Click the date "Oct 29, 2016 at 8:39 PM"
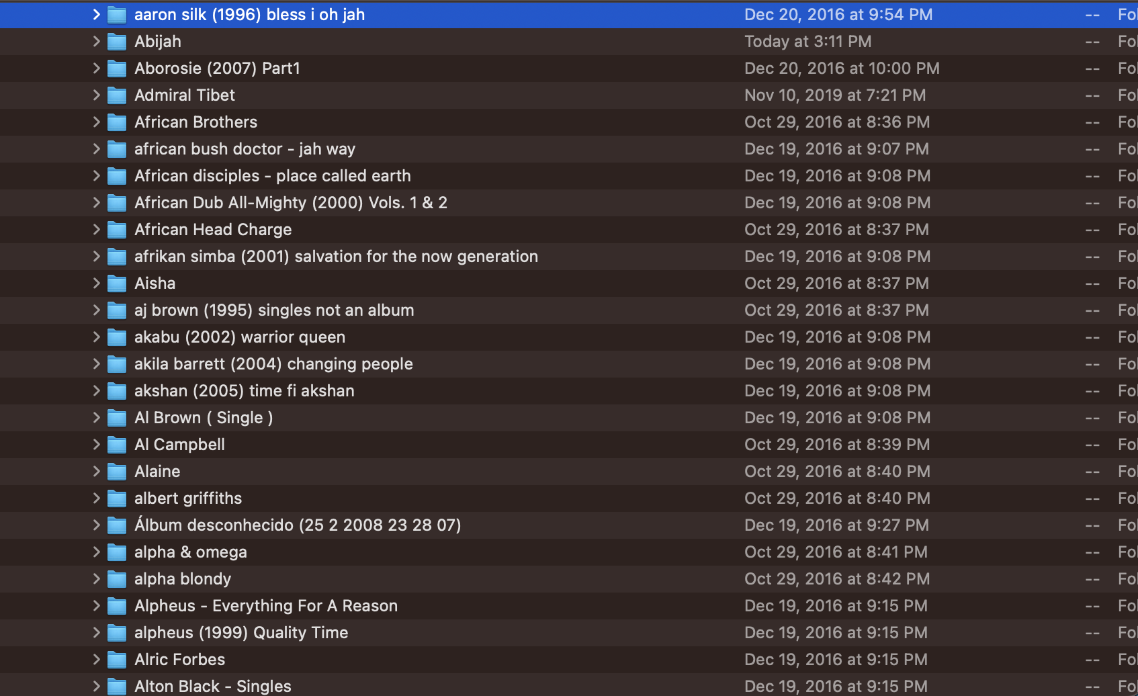The image size is (1138, 696). click(837, 445)
